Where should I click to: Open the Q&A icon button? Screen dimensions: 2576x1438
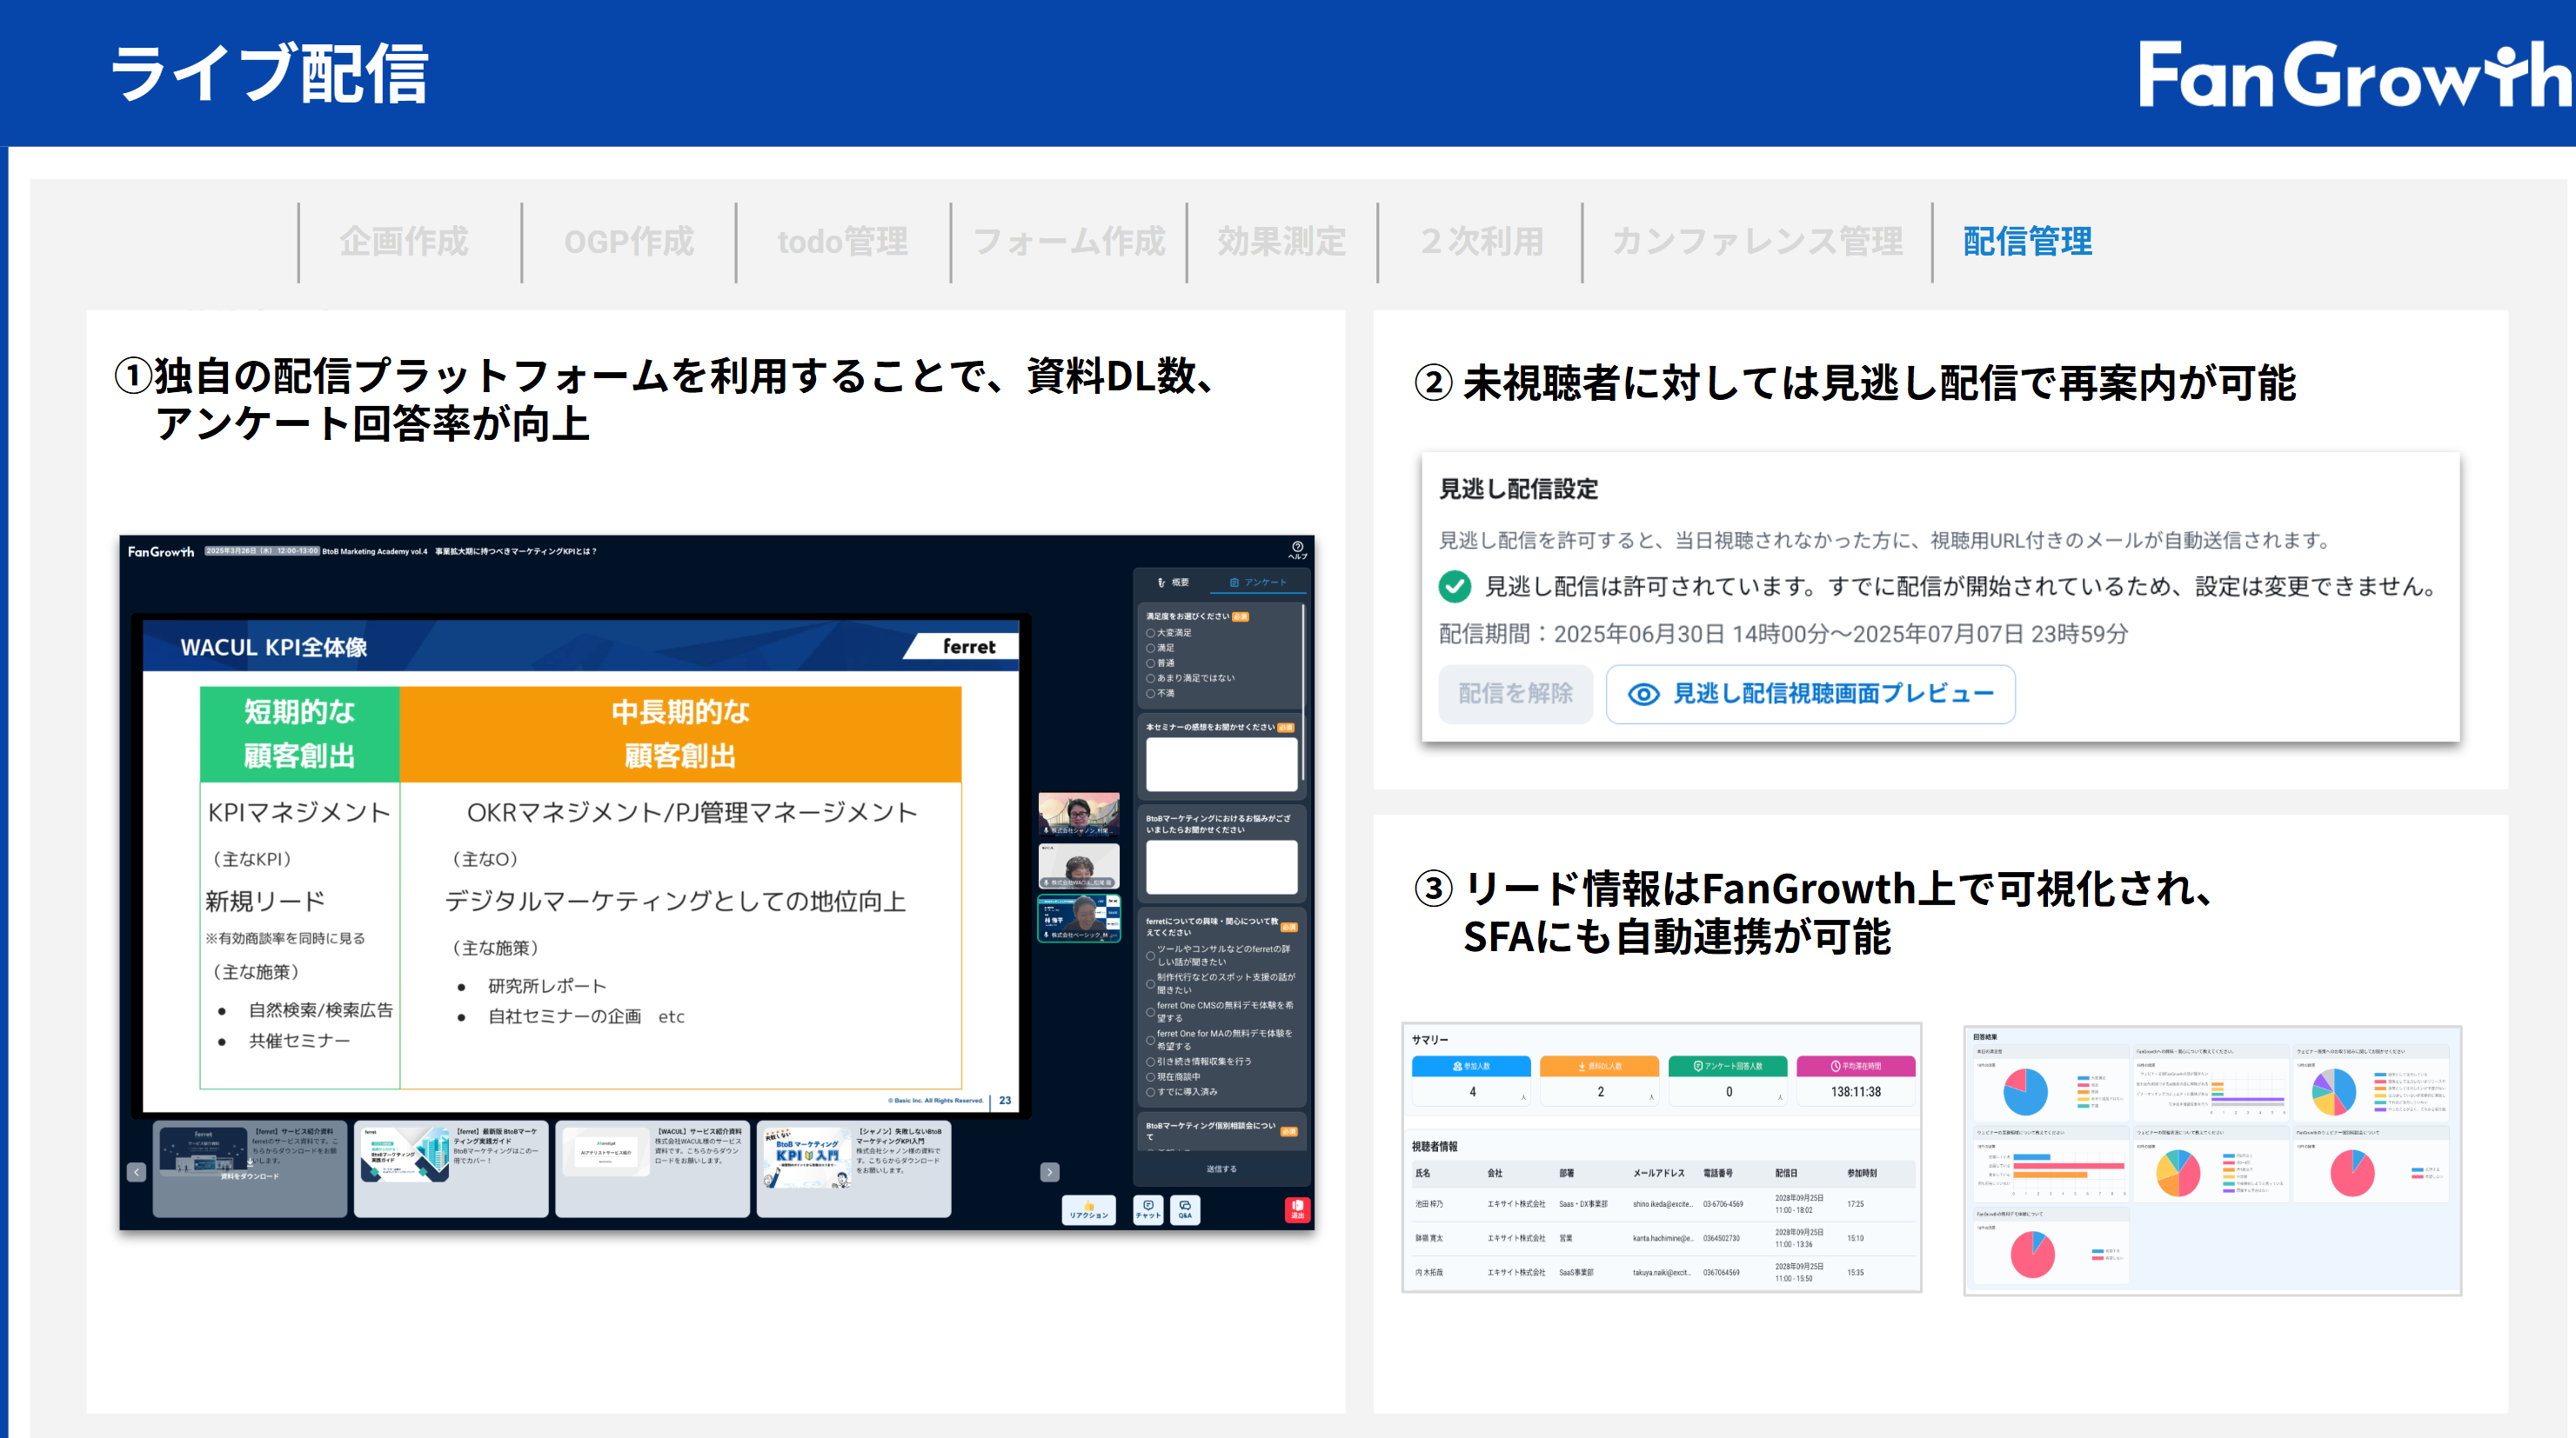click(1185, 1209)
